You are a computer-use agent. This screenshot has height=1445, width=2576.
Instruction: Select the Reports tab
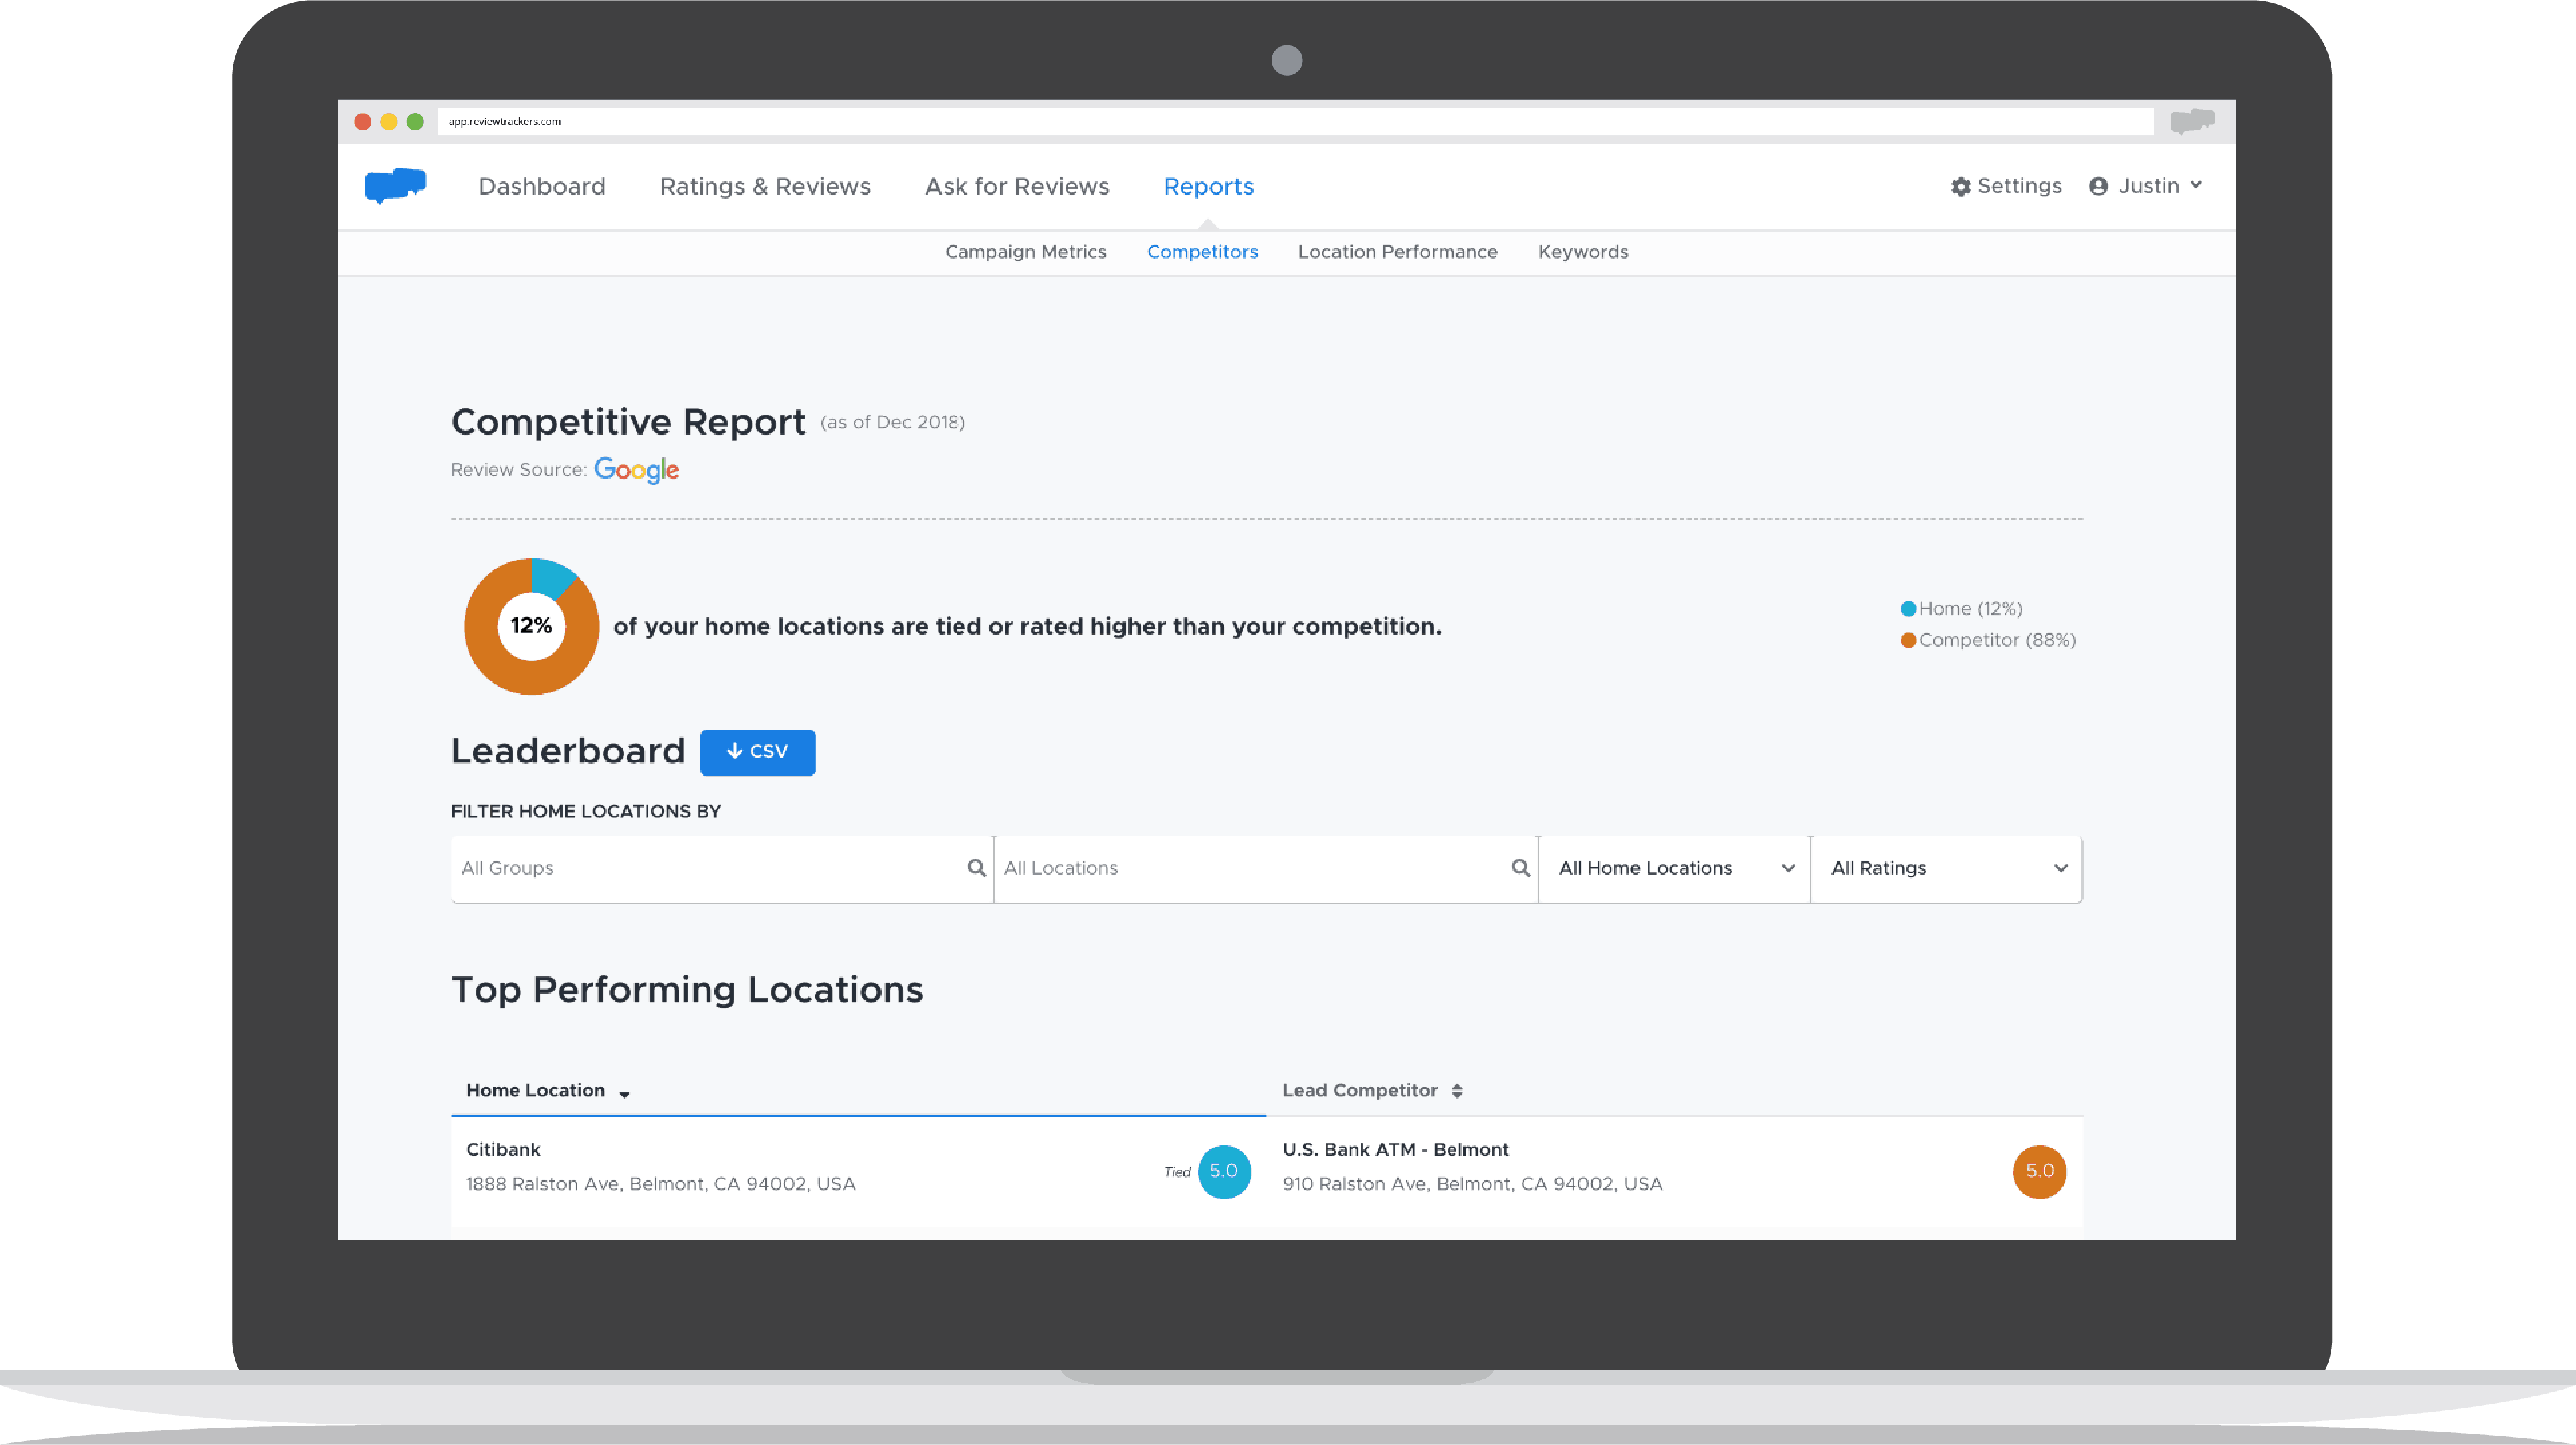(1208, 187)
